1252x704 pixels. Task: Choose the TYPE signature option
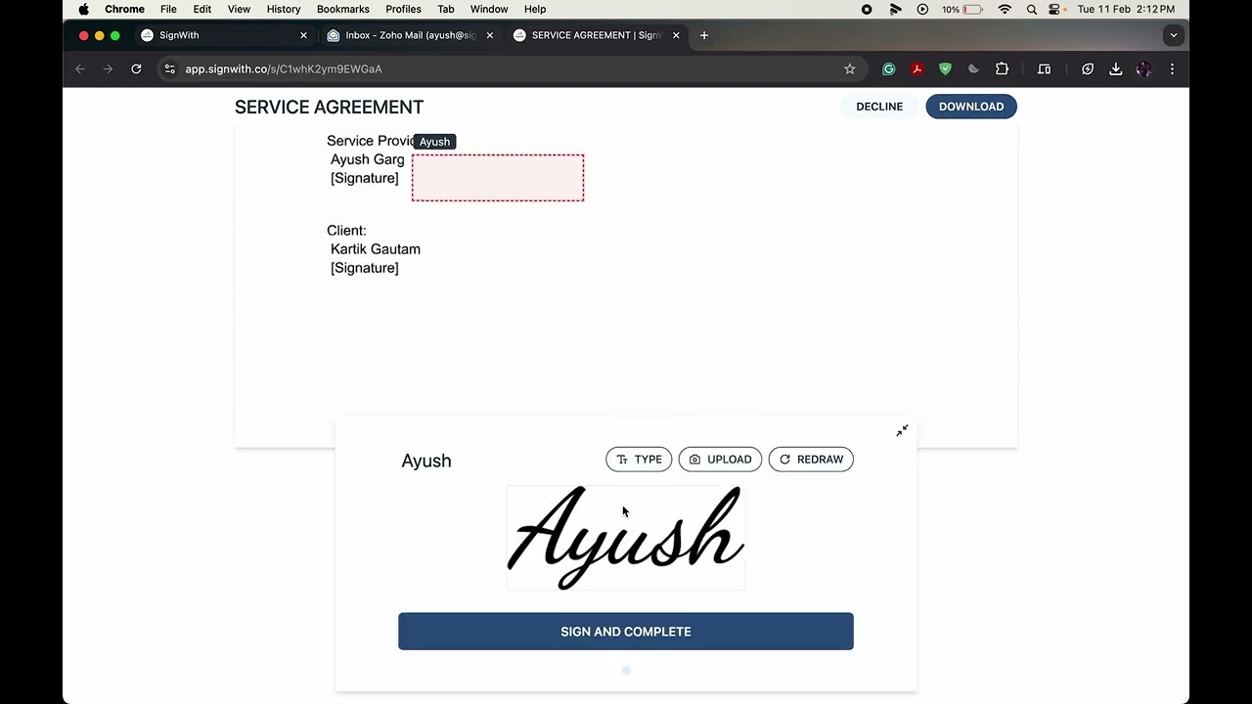coord(639,460)
